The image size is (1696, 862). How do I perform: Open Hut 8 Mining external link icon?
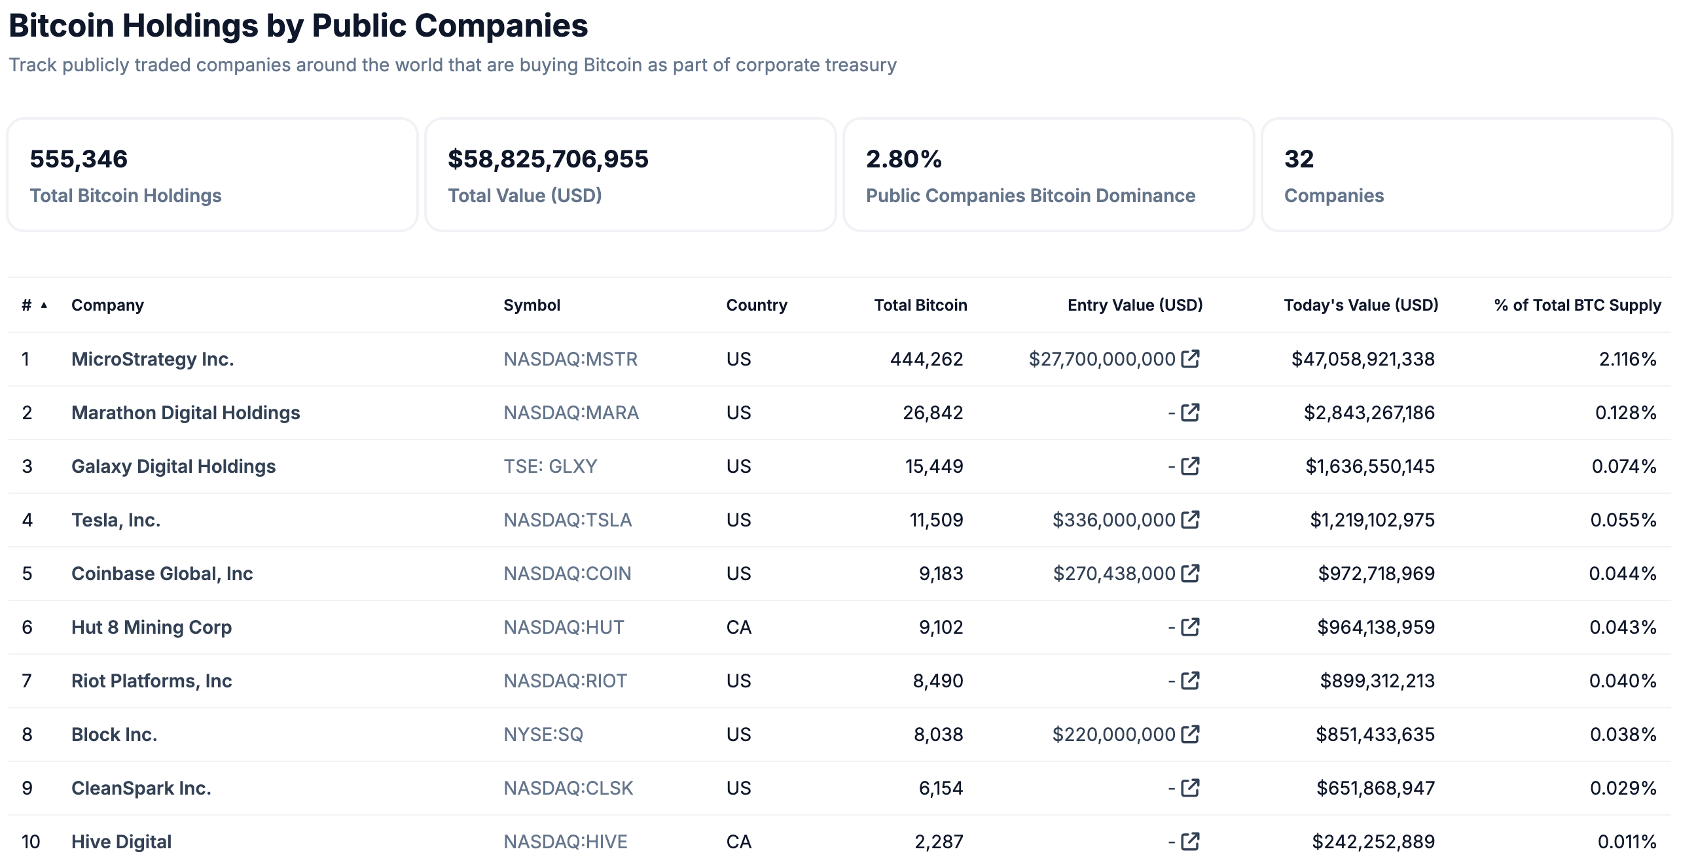[x=1190, y=627]
